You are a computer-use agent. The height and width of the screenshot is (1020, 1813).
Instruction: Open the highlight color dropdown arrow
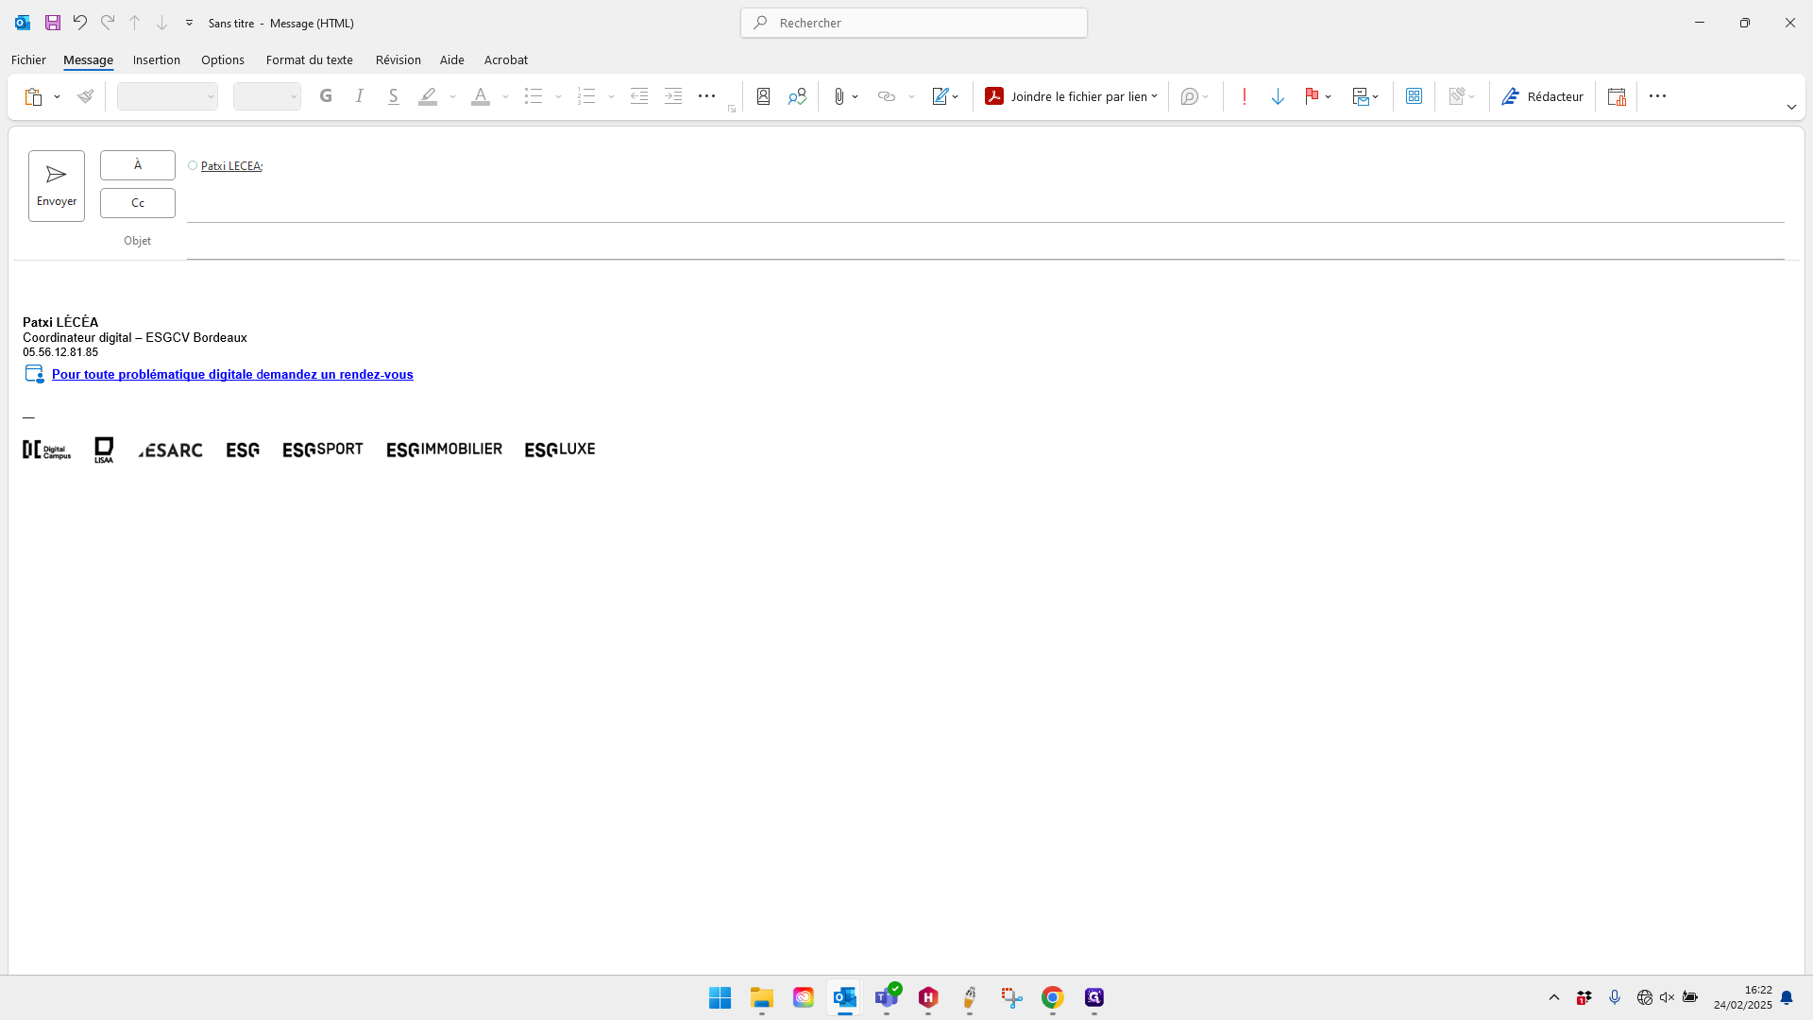453,96
